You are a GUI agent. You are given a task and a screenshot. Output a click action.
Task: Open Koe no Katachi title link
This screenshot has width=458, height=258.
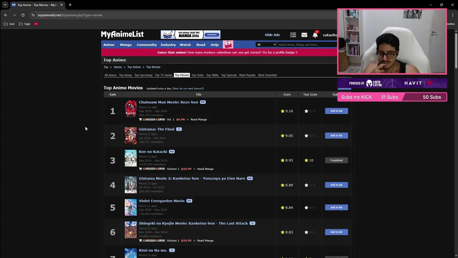click(153, 152)
